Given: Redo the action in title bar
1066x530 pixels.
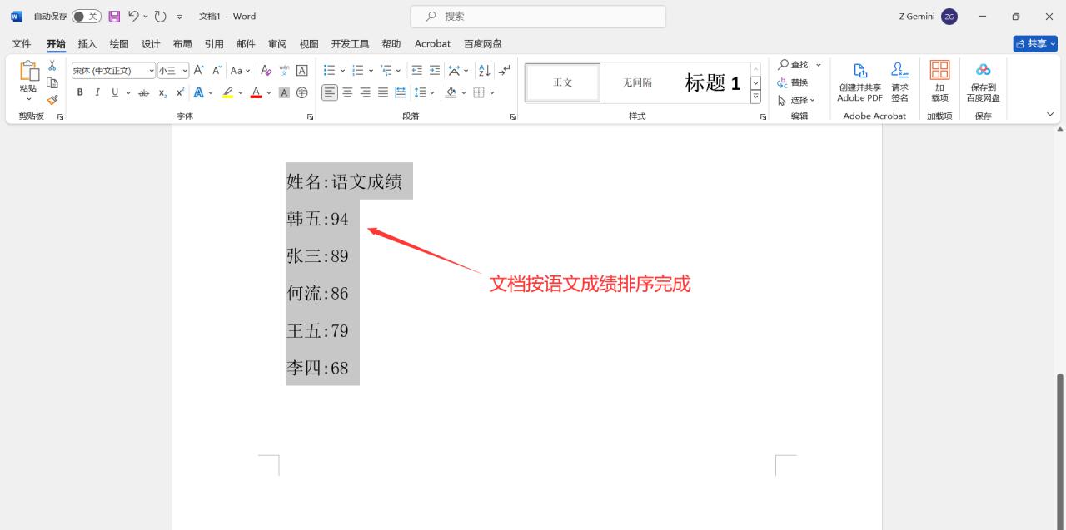Looking at the screenshot, I should click(x=161, y=17).
